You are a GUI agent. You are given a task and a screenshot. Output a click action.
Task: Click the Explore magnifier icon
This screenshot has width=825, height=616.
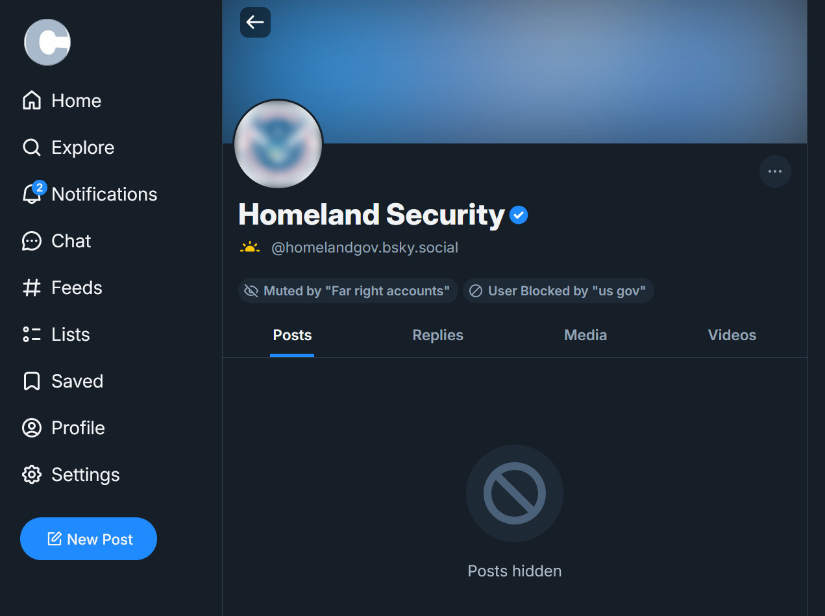[31, 147]
